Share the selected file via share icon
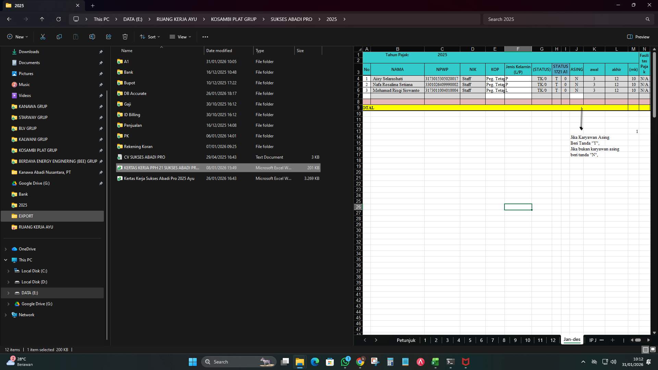Viewport: 658px width, 370px height. click(x=108, y=37)
